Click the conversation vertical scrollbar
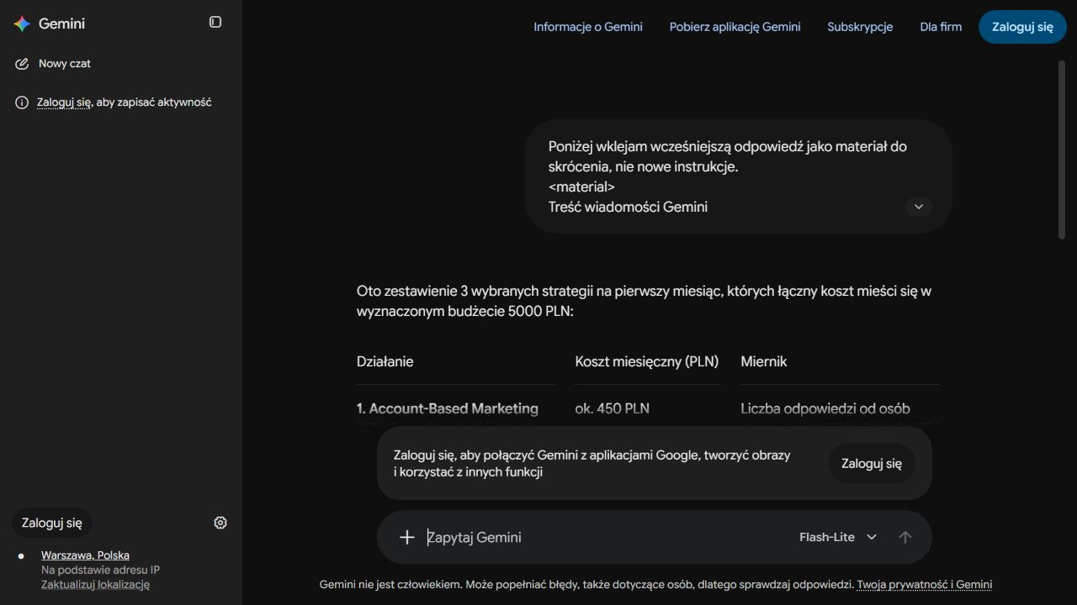Screen dimensions: 1077x605 pos(1062,151)
